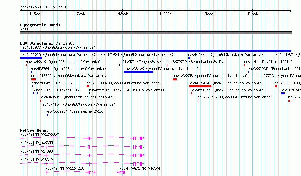Open variant nsv4516977 label

(x=58, y=47)
